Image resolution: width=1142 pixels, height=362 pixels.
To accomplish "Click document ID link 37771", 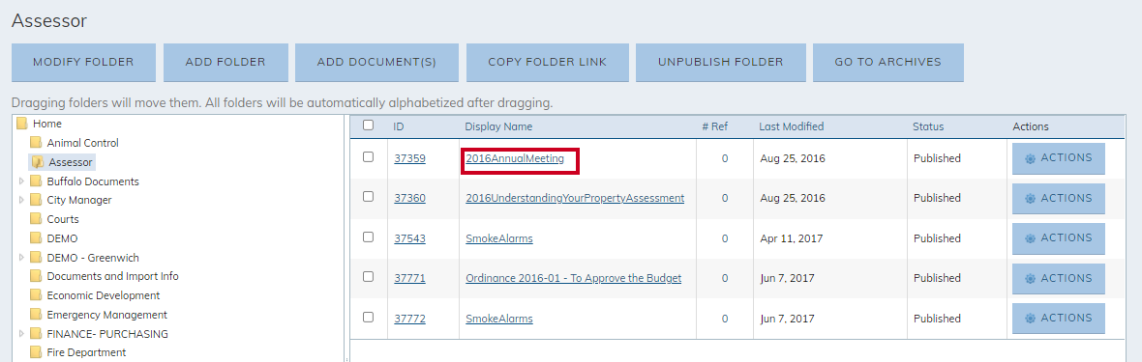I will coord(409,278).
